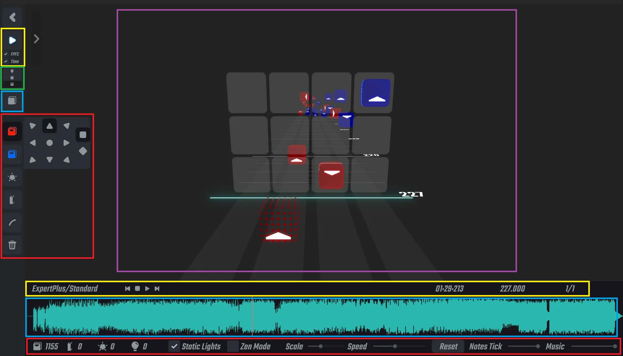Image resolution: width=623 pixels, height=356 pixels.
Task: Select the red note color swatch
Action: coord(12,131)
